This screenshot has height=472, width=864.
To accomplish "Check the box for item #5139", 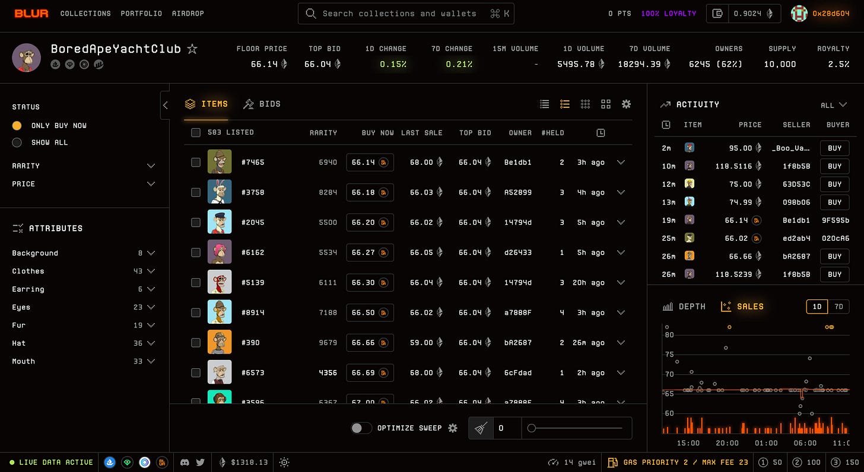I will [196, 282].
